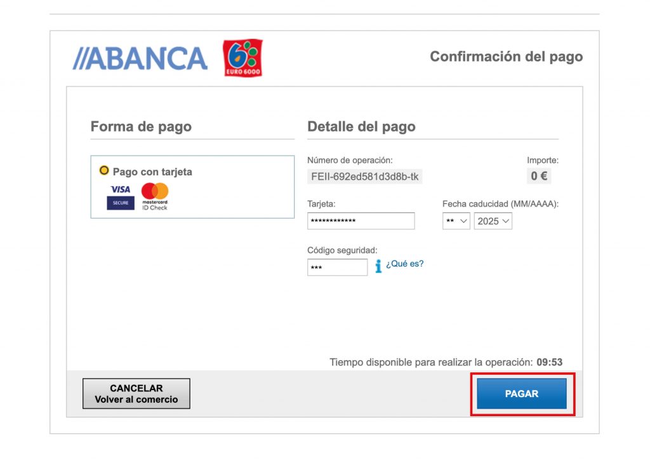Open the expiry month dropdown
The width and height of the screenshot is (650, 460).
tap(456, 221)
